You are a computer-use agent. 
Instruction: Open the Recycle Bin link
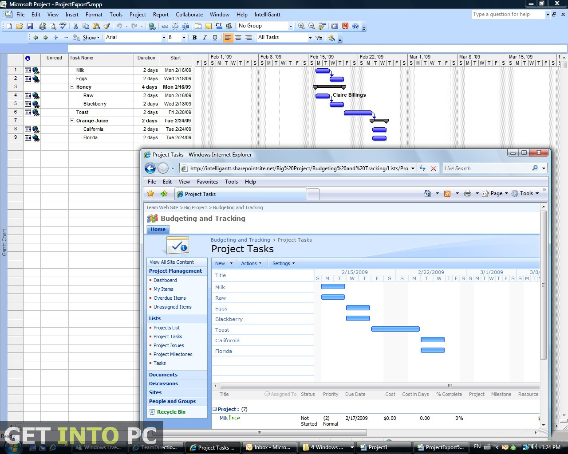pyautogui.click(x=171, y=412)
